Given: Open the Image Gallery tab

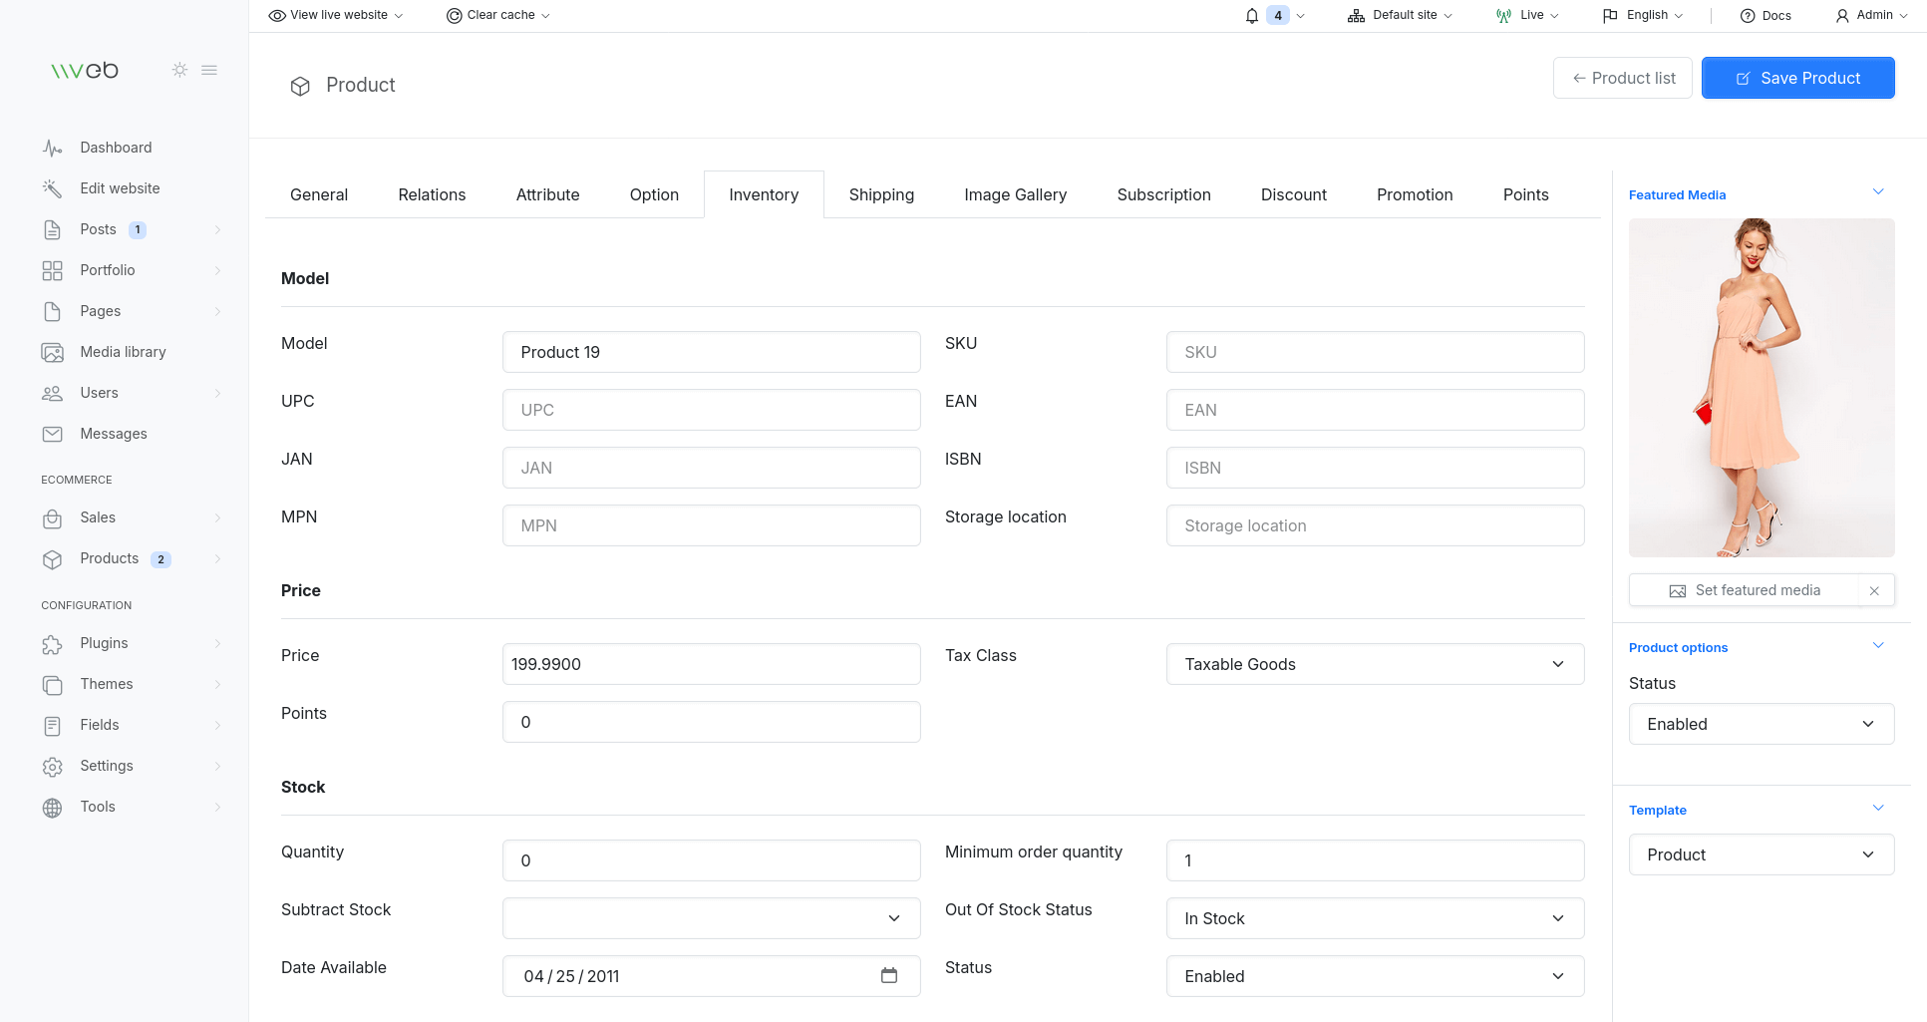Looking at the screenshot, I should point(1015,194).
